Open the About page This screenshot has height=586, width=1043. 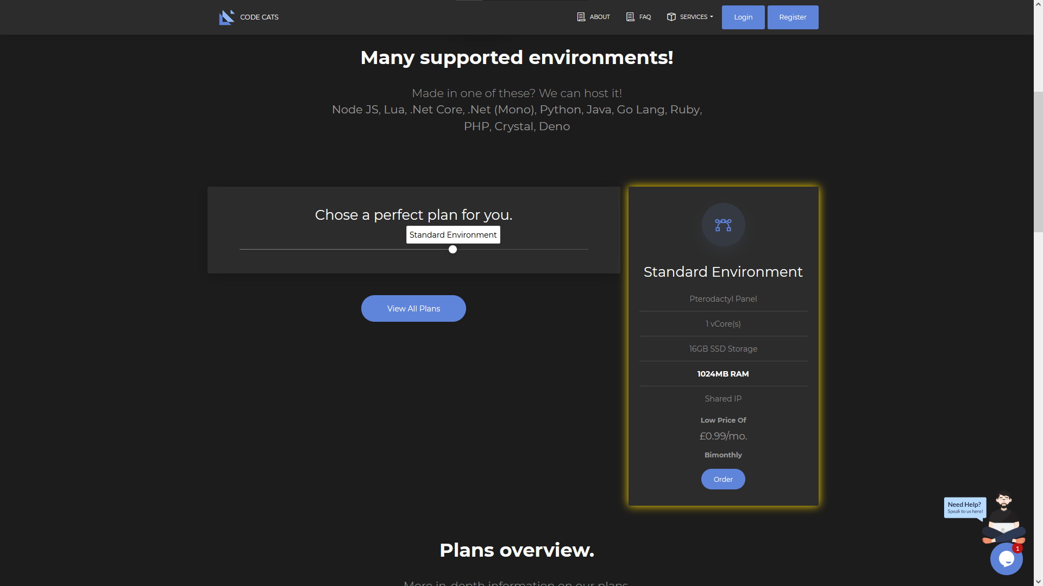click(594, 17)
